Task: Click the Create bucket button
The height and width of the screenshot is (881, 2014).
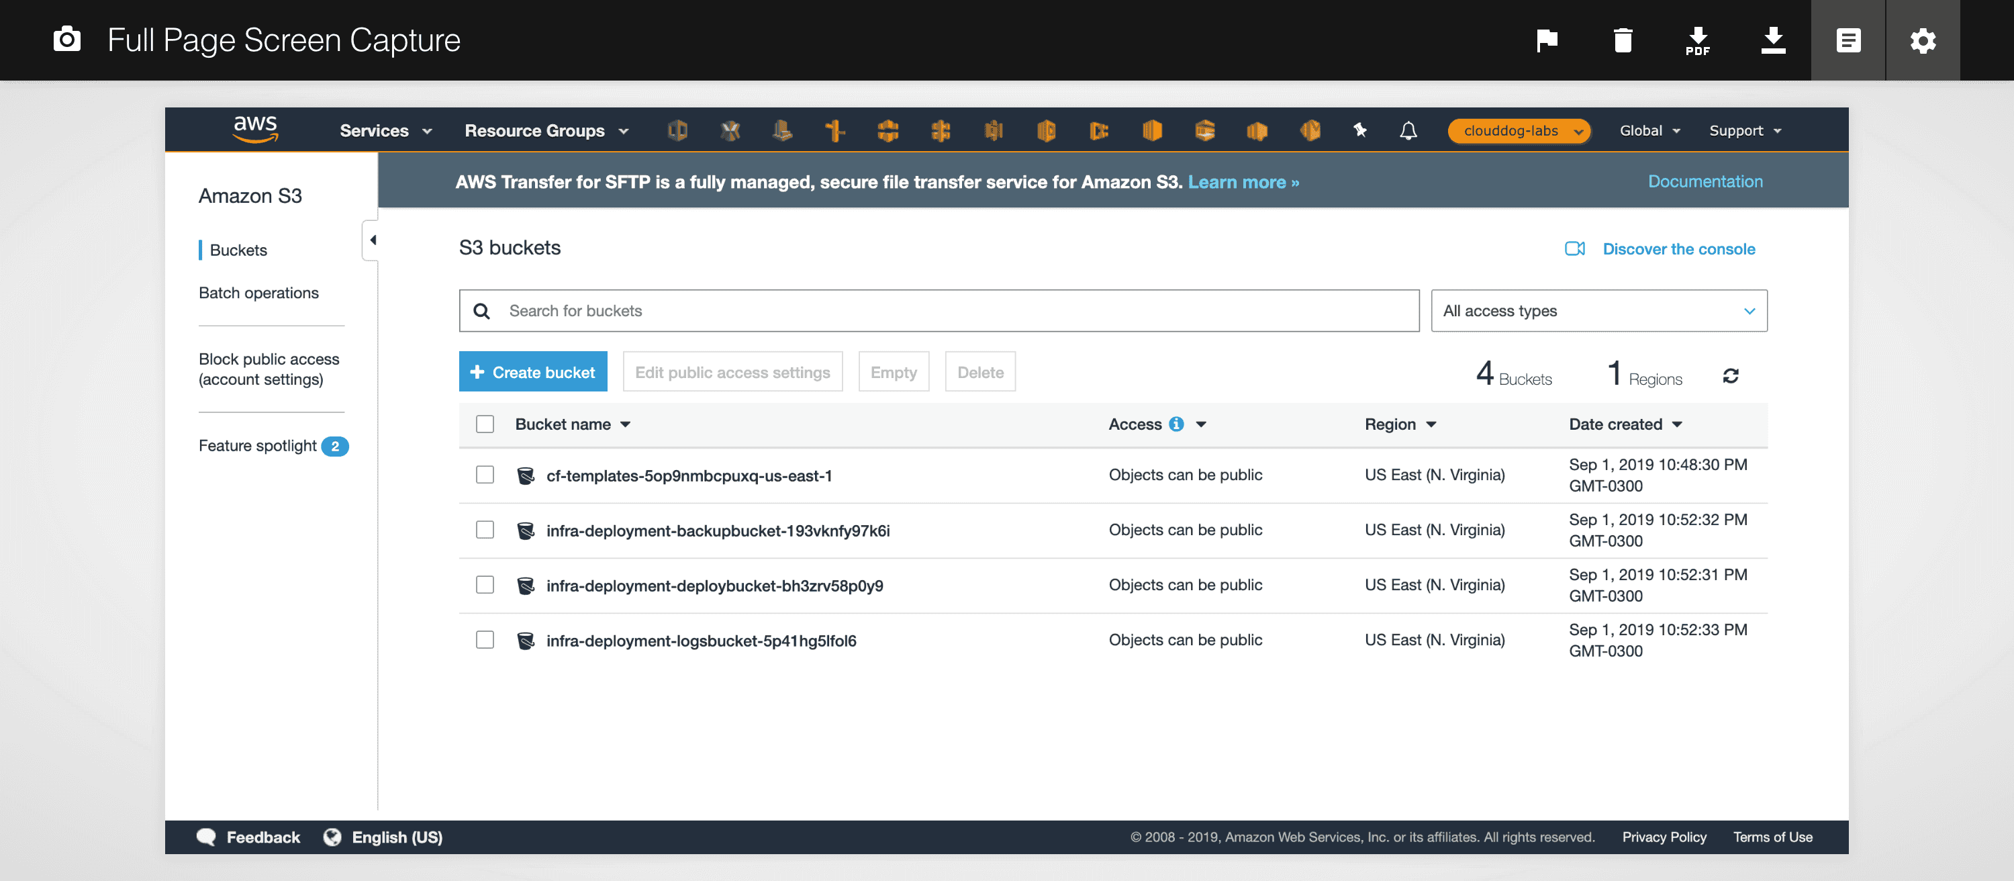Action: click(x=532, y=372)
